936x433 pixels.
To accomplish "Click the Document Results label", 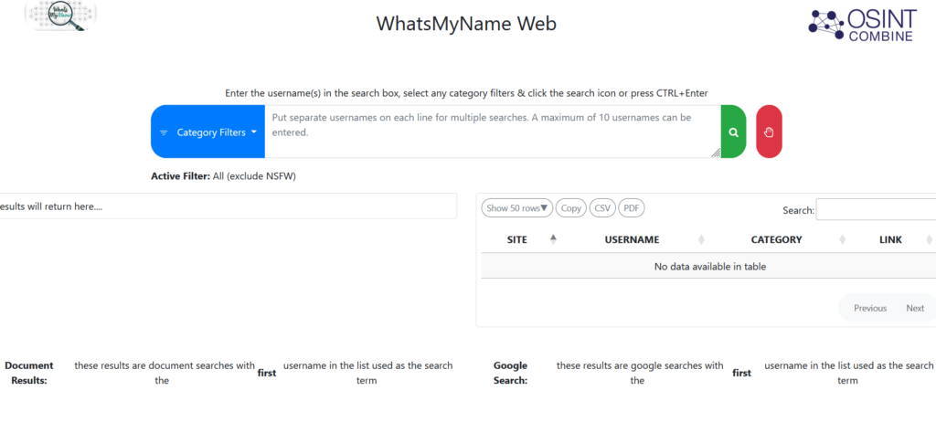I will coord(29,373).
